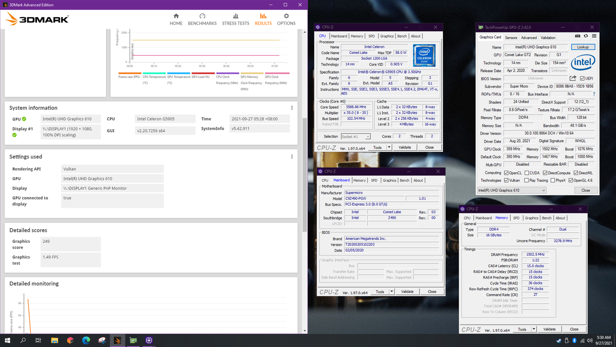This screenshot has width=616, height=347.
Task: Toggle OpenCL checkbox in GPU-Z
Action: point(506,173)
